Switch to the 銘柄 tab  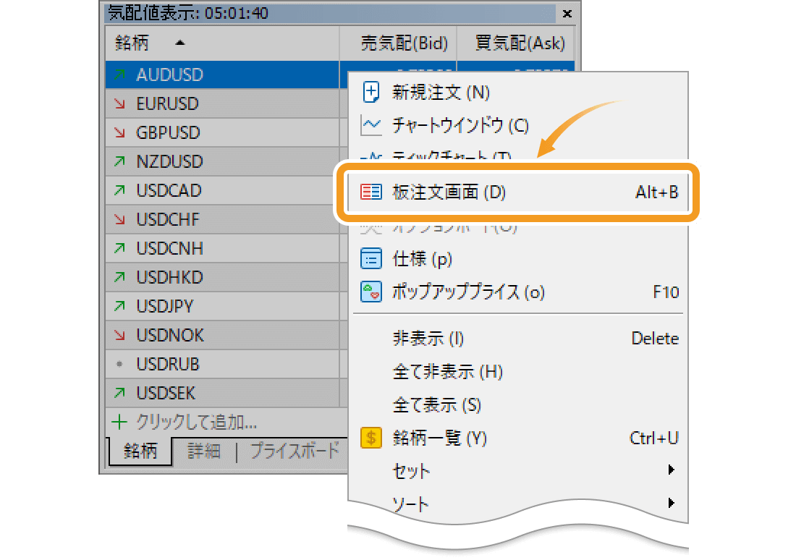pyautogui.click(x=140, y=451)
